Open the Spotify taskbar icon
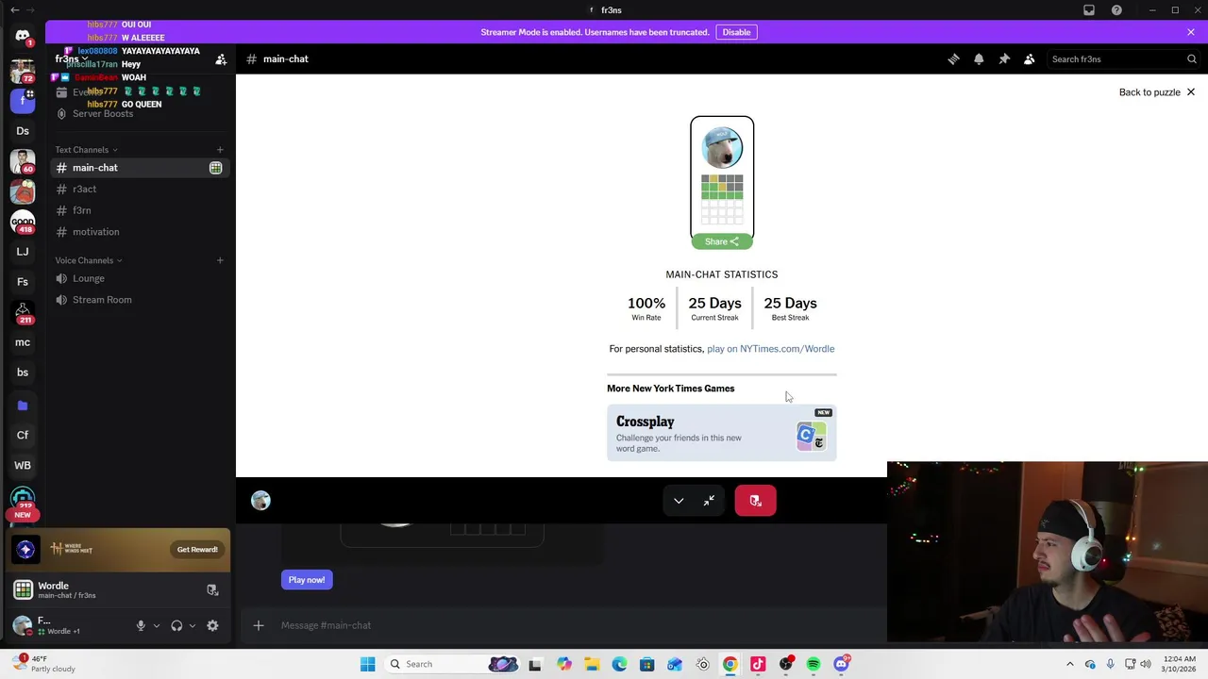Viewport: 1208px width, 679px height. (x=814, y=664)
